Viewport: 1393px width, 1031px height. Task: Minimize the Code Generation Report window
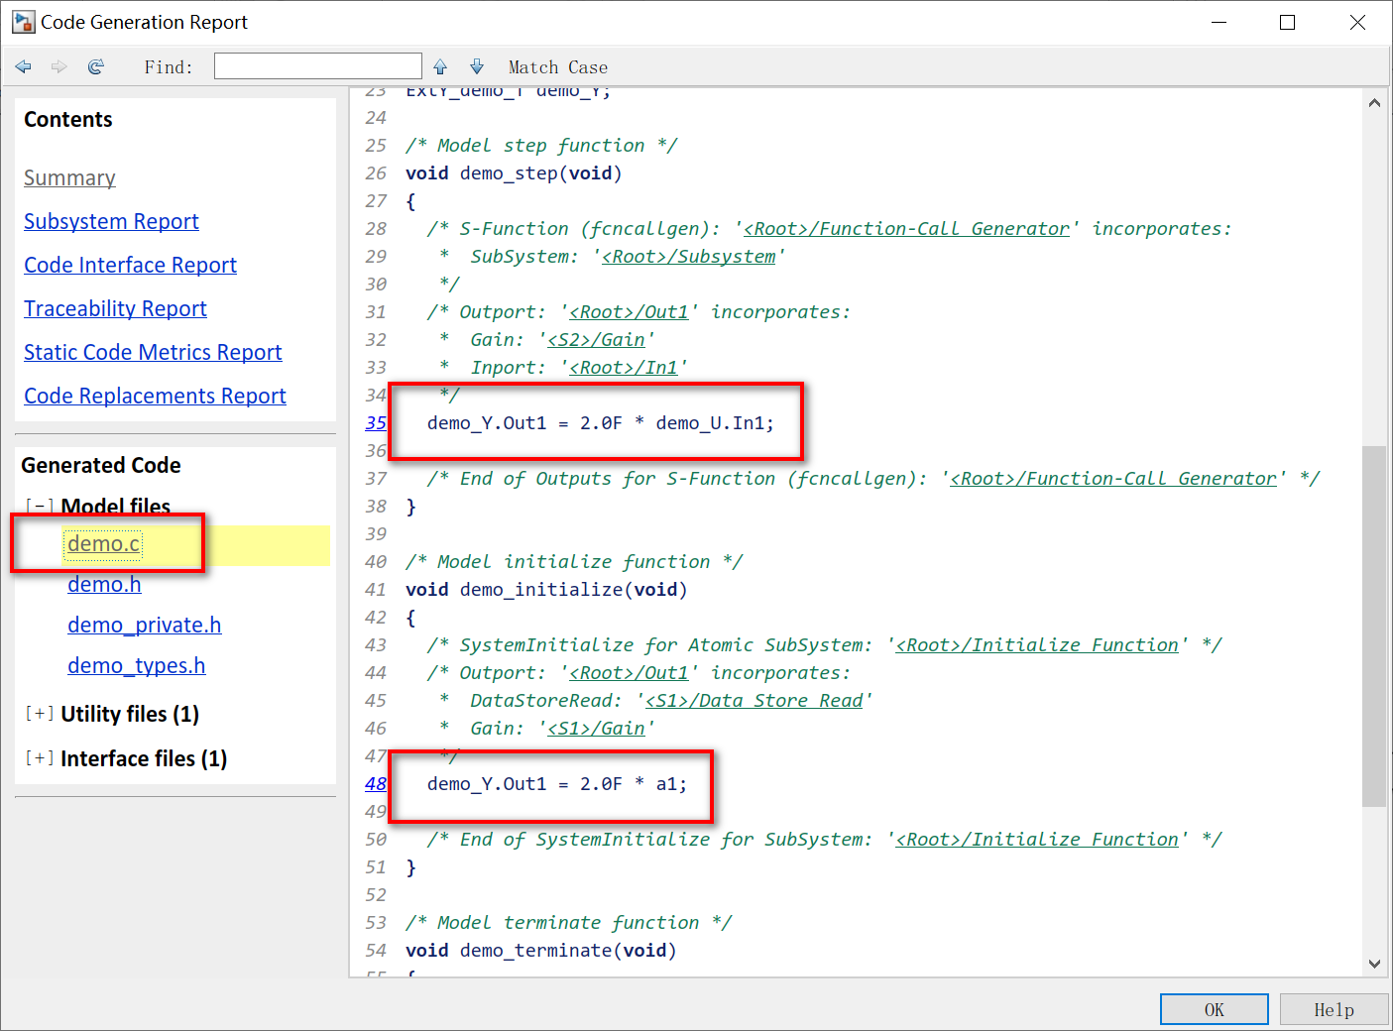pyautogui.click(x=1219, y=22)
